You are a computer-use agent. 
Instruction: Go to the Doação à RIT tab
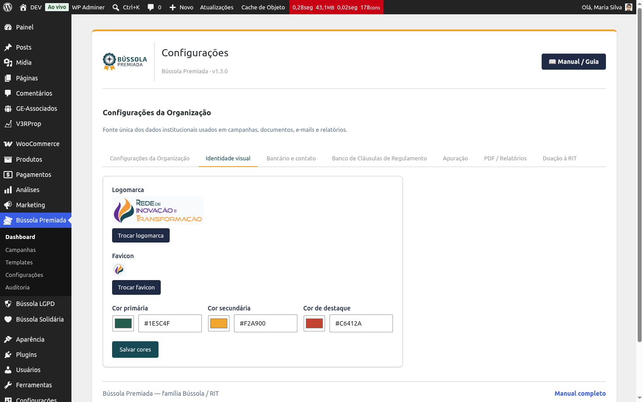point(560,159)
